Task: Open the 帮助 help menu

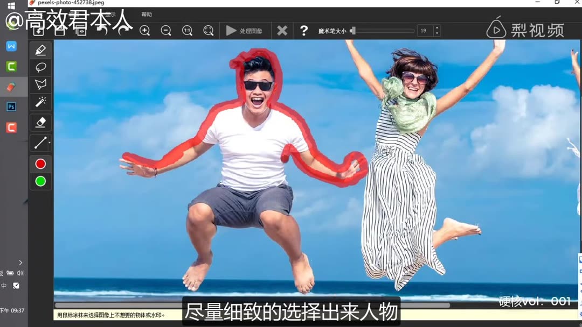Action: click(145, 14)
